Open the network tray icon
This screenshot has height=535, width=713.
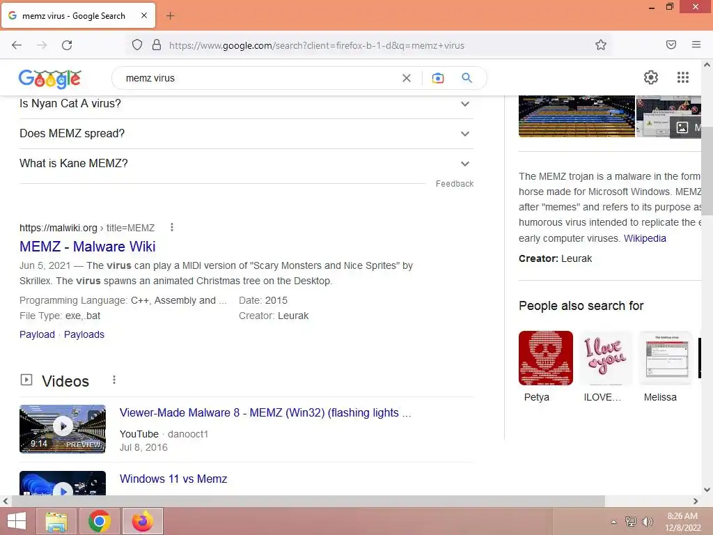point(631,521)
